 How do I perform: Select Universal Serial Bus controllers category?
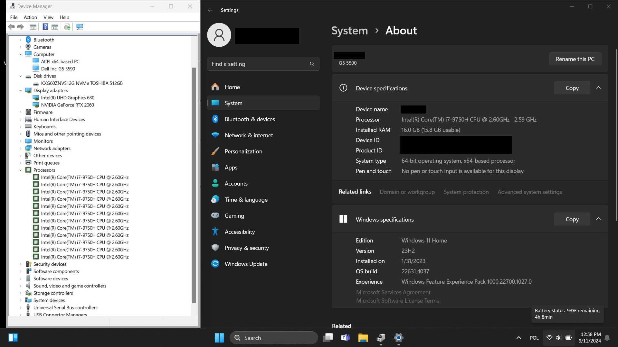coord(65,307)
